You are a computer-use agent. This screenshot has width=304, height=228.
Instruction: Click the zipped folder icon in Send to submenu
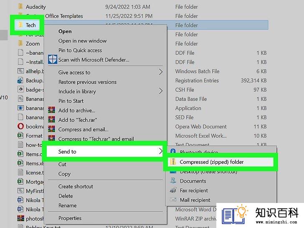(x=173, y=162)
